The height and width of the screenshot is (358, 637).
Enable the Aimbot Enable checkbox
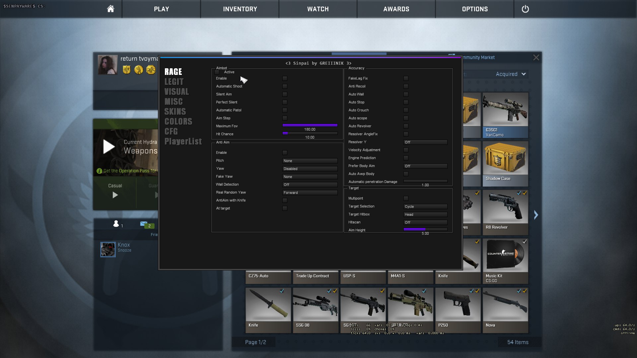(x=285, y=79)
